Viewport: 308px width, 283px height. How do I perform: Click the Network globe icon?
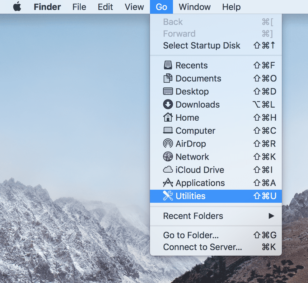(x=168, y=157)
